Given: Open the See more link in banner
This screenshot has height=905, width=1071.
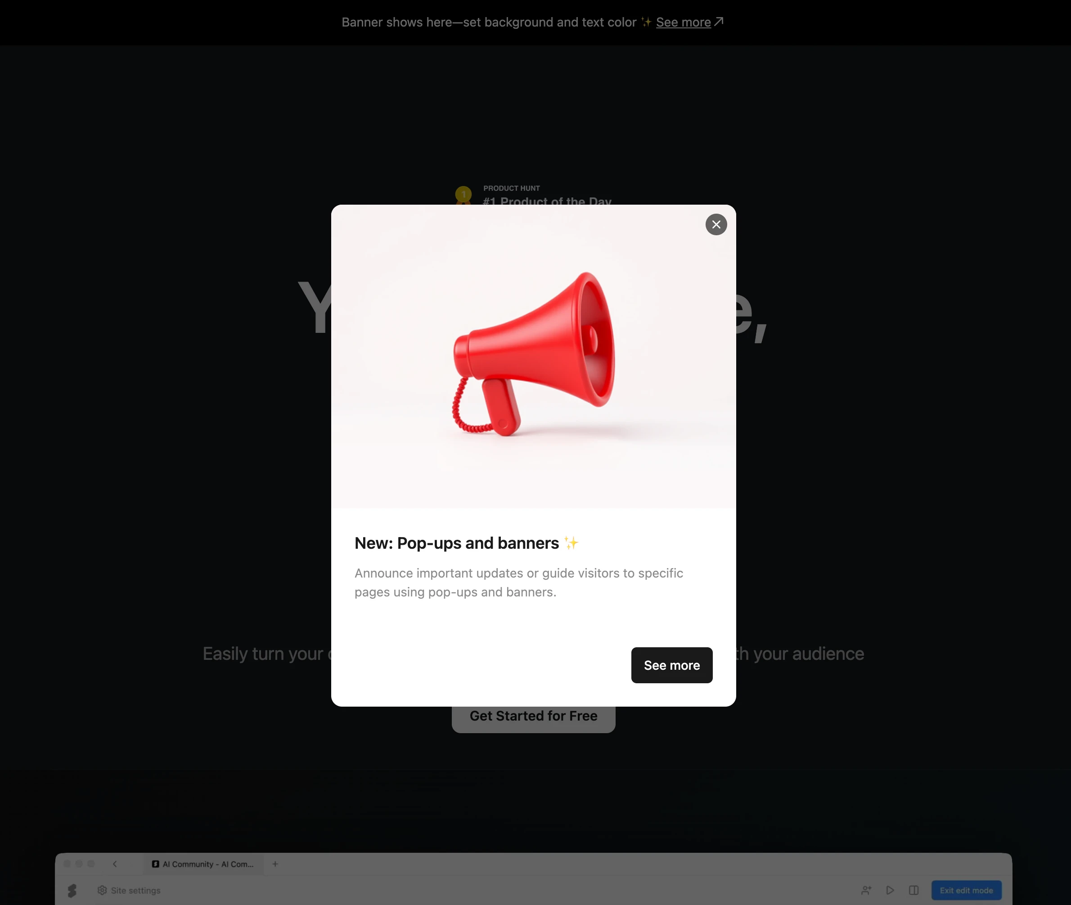Looking at the screenshot, I should tap(683, 22).
